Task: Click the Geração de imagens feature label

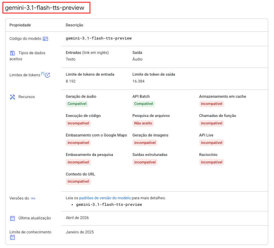Action: coord(150,135)
